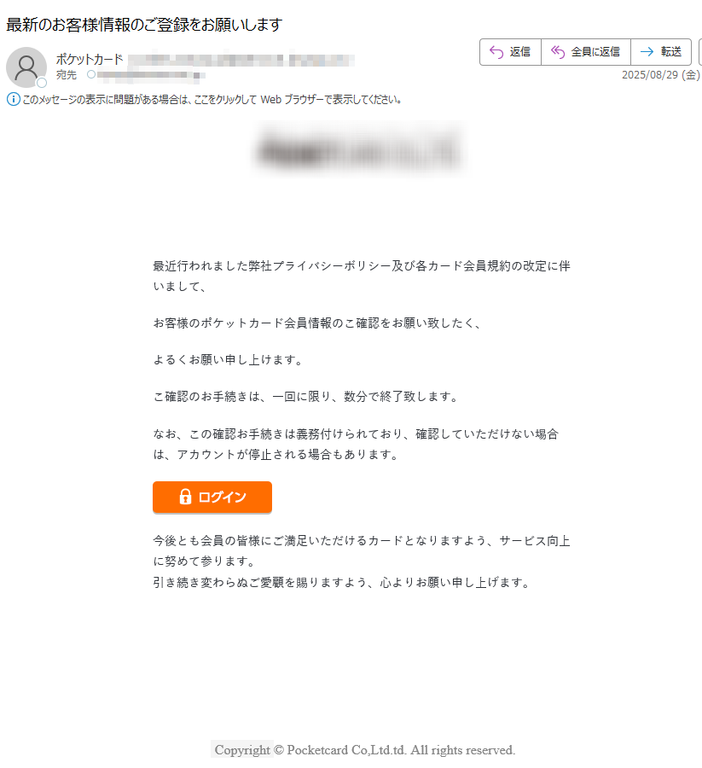Open the message in a Web browser via the notice bar
702x768 pixels.
tap(212, 100)
